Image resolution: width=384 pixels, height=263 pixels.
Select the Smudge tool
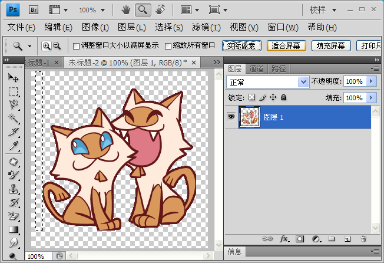pyautogui.click(x=13, y=243)
